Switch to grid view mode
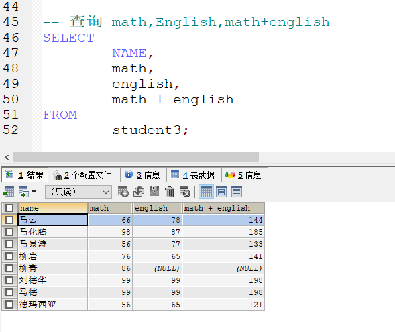 tap(207, 192)
